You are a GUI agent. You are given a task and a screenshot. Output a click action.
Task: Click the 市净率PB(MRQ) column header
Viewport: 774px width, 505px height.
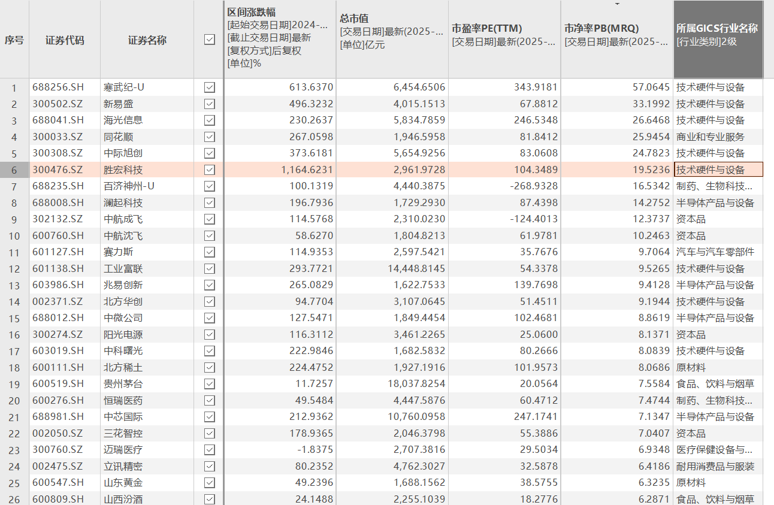[x=617, y=40]
